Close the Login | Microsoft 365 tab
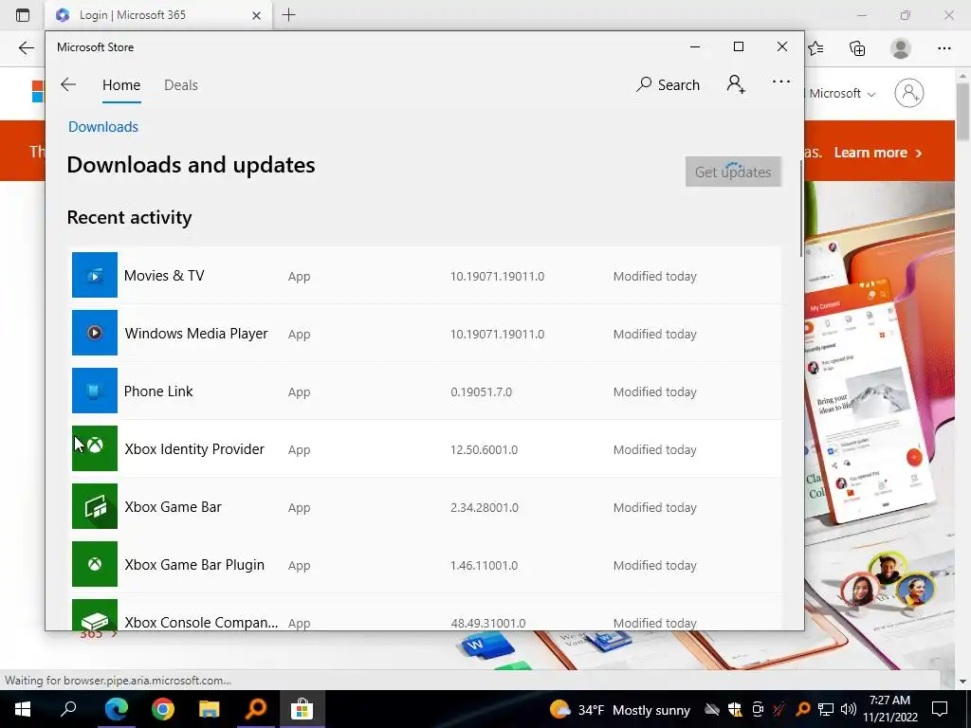This screenshot has width=971, height=728. pos(256,15)
